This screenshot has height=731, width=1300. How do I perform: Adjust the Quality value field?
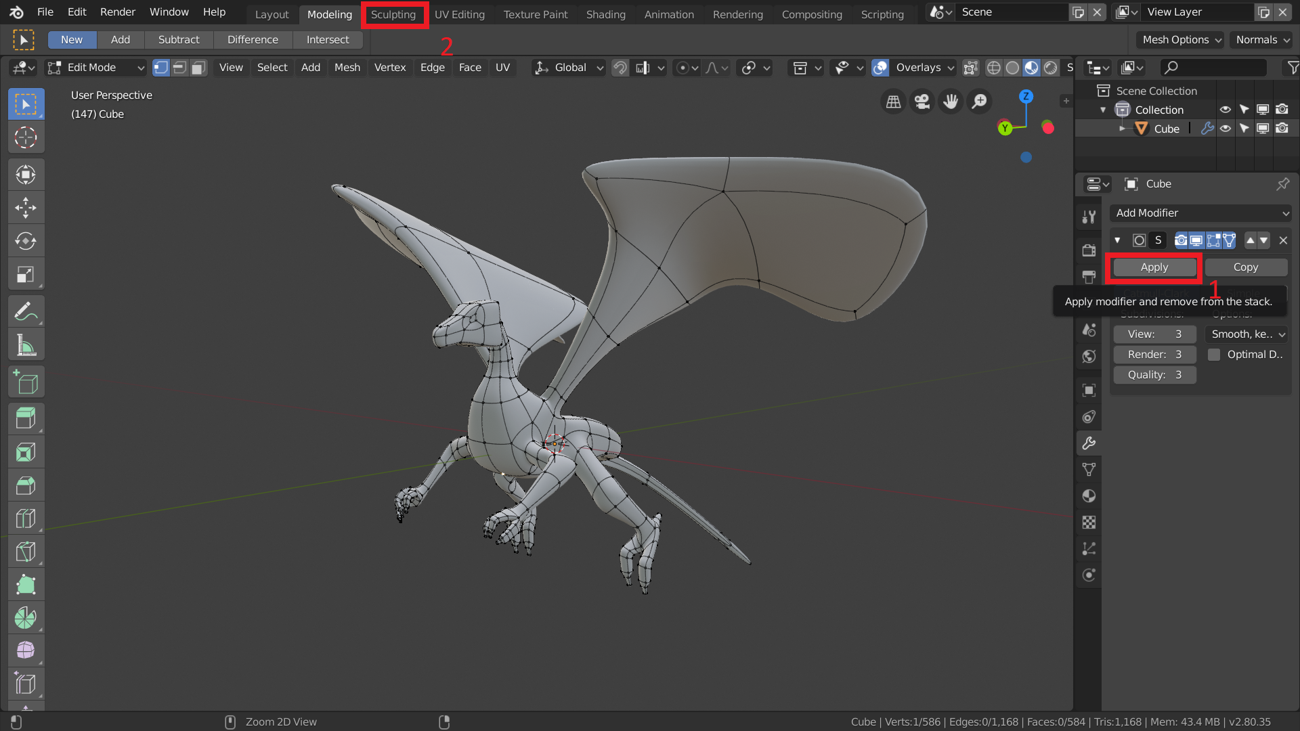click(1154, 375)
